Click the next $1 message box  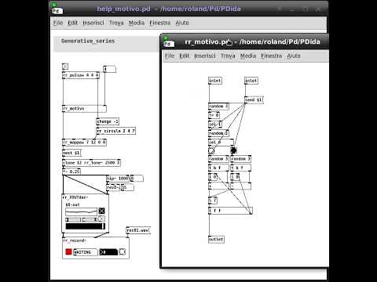click(71, 153)
